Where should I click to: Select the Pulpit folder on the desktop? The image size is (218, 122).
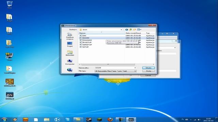9,18
